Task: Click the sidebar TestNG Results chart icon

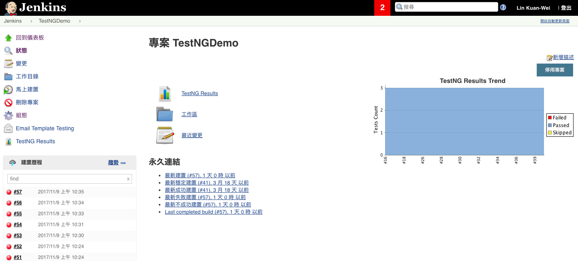Action: coord(8,141)
